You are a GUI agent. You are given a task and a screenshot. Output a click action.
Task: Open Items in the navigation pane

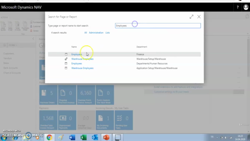click(6, 63)
